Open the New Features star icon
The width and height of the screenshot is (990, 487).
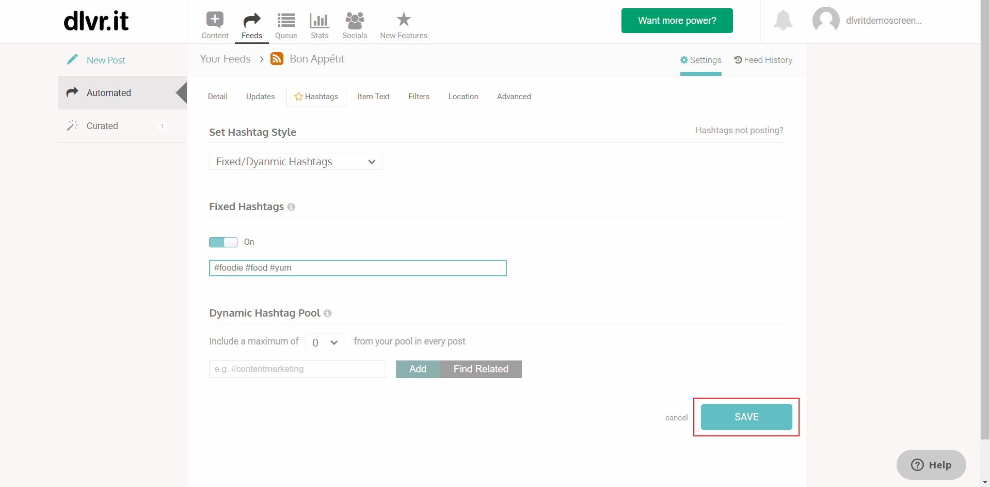click(x=404, y=20)
